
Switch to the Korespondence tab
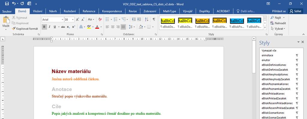112,11
